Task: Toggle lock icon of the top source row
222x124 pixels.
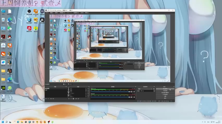Action: coord(88,88)
